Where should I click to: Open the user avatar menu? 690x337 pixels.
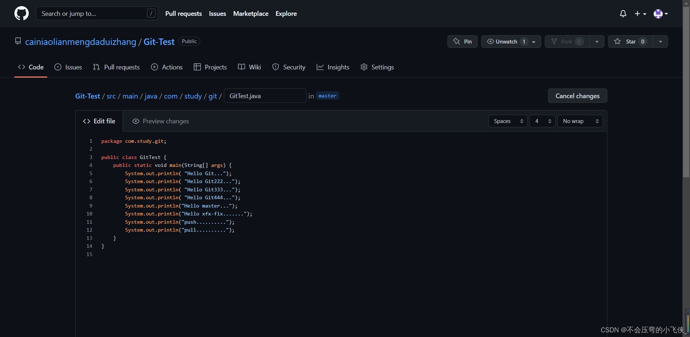tap(661, 14)
